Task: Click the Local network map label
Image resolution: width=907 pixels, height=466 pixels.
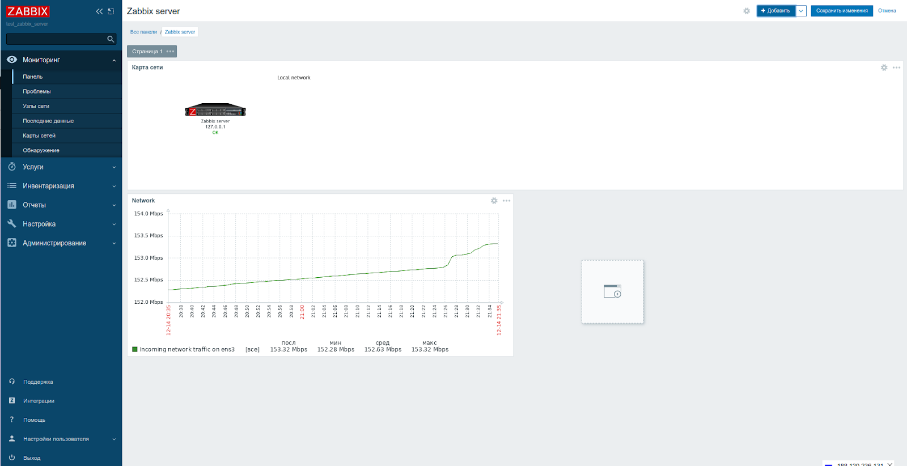Action: [294, 78]
